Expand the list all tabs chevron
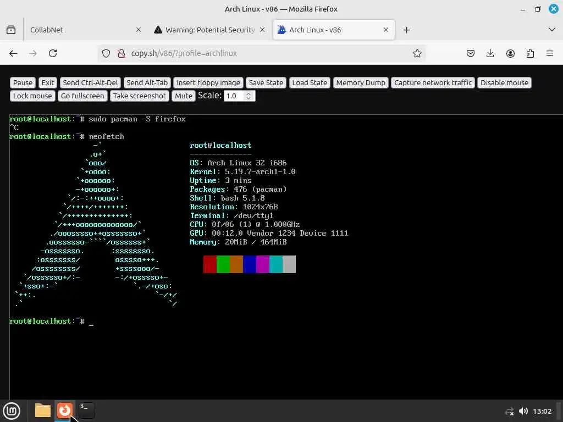Viewport: 563px width, 422px height. [552, 30]
